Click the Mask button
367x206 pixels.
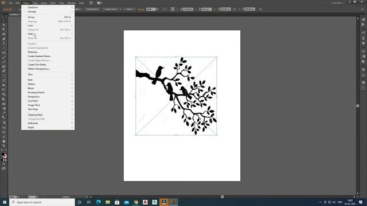(x=129, y=9)
